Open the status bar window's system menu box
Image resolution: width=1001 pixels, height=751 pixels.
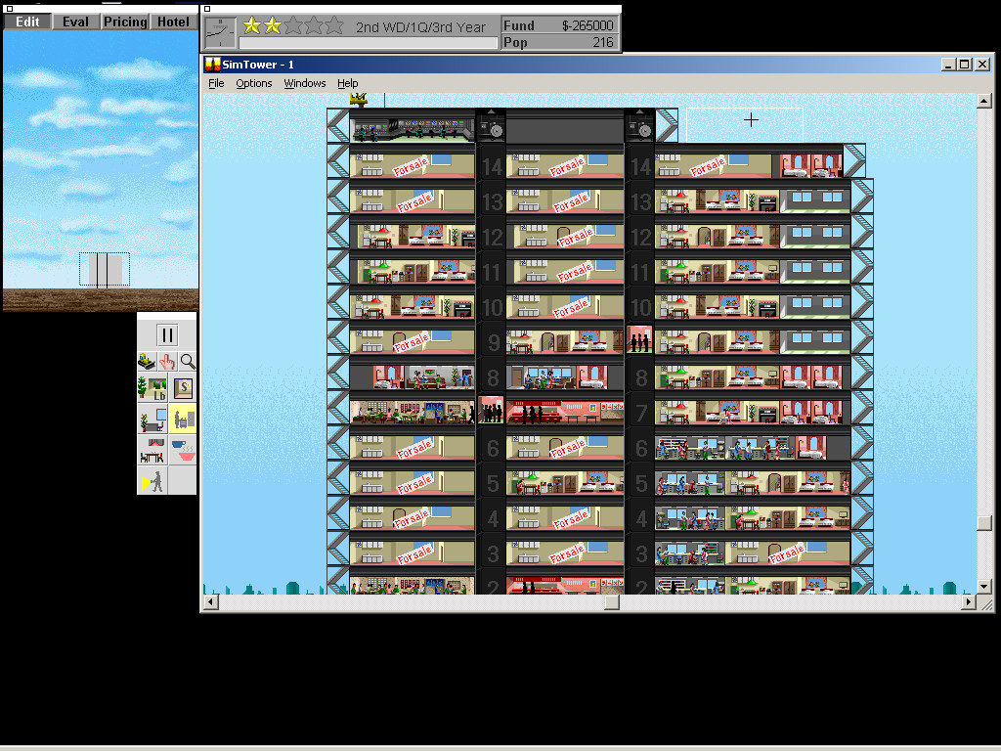[x=207, y=9]
